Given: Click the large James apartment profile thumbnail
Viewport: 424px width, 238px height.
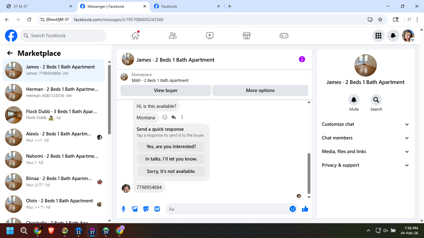Looking at the screenshot, I should click(x=366, y=65).
